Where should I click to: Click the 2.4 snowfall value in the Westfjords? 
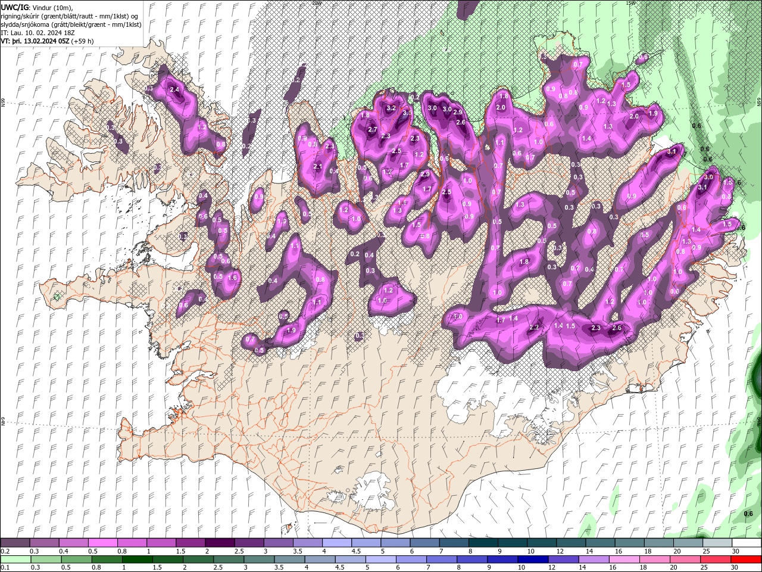(x=174, y=89)
